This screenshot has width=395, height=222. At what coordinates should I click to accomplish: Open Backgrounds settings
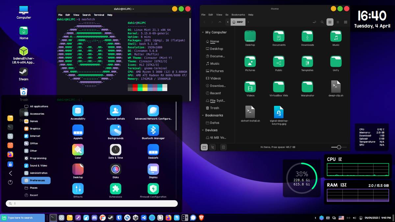116,132
